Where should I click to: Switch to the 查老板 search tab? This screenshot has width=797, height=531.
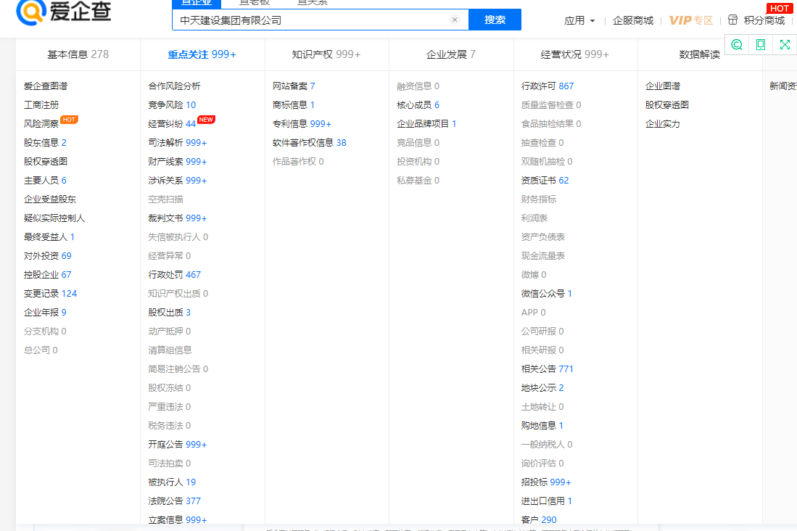coord(254,3)
